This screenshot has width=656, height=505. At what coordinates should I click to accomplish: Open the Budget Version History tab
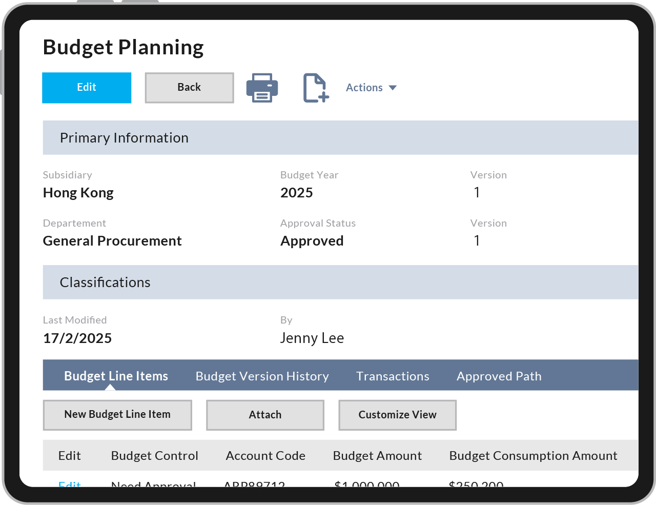[262, 376]
